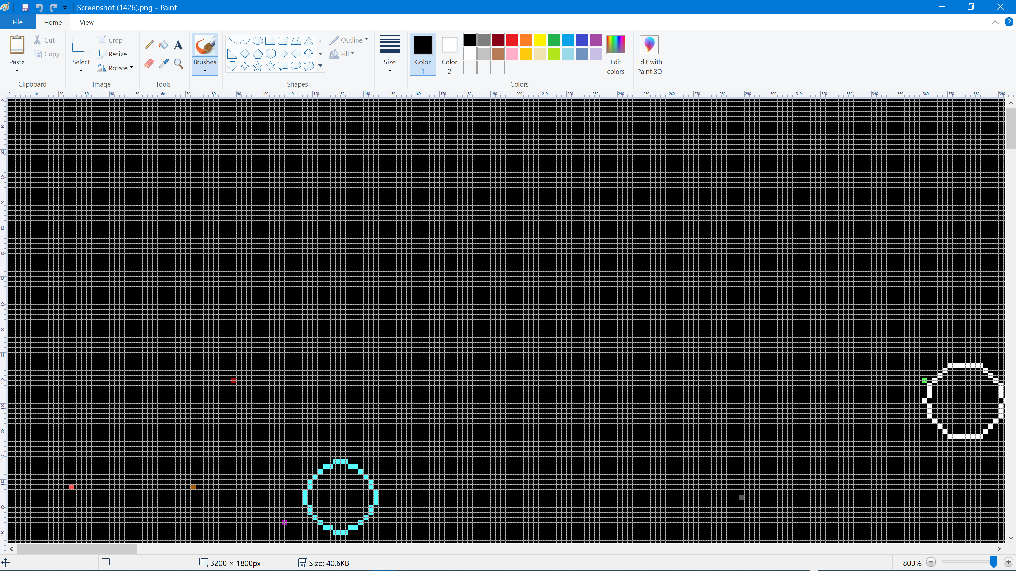The width and height of the screenshot is (1016, 571).
Task: Select the Eraser tool
Action: pos(149,63)
